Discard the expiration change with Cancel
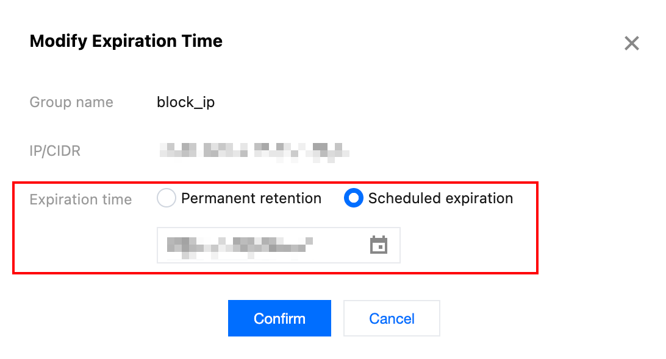The width and height of the screenshot is (666, 359). (x=392, y=318)
